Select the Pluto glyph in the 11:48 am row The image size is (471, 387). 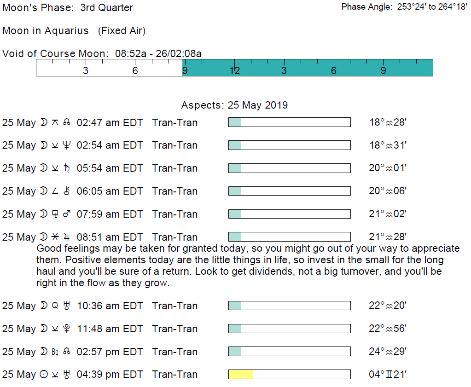67,329
